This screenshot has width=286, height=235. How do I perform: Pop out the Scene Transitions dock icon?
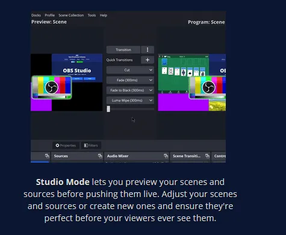pyautogui.click(x=207, y=156)
